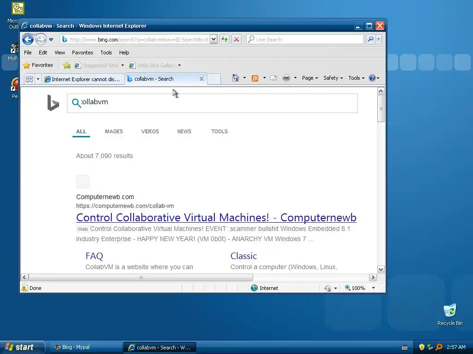This screenshot has height=354, width=473.
Task: Open the Classic sublink
Action: (244, 256)
